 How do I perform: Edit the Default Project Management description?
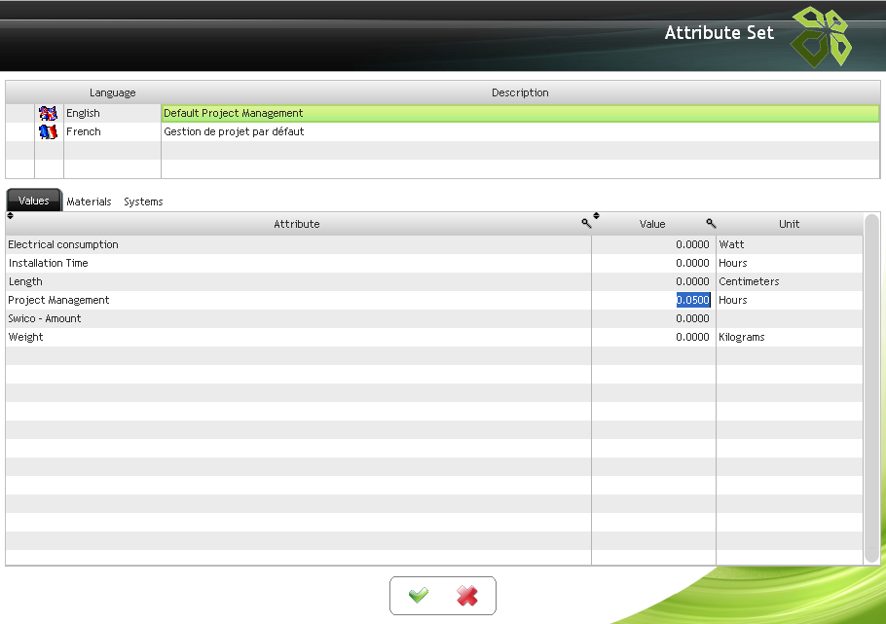coord(520,113)
